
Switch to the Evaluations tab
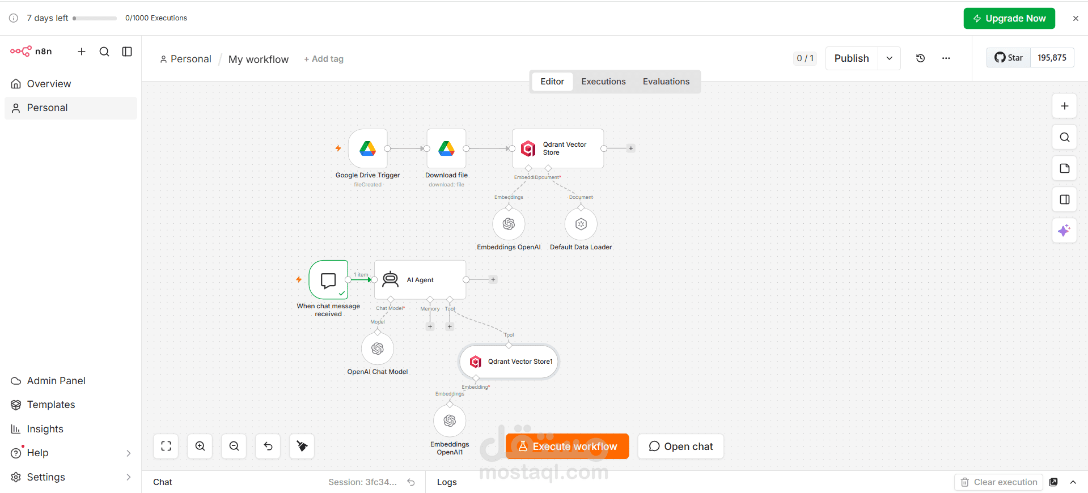pyautogui.click(x=666, y=82)
